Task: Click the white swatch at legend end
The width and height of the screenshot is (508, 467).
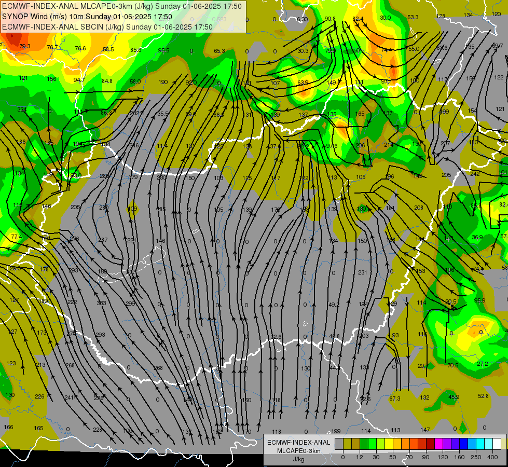Action: coord(497,444)
